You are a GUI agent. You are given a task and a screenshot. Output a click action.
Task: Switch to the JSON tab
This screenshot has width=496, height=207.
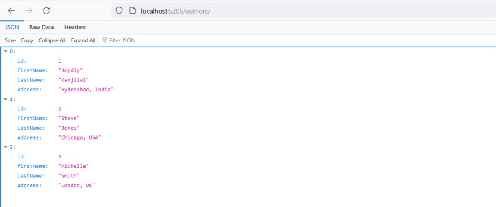(x=12, y=27)
